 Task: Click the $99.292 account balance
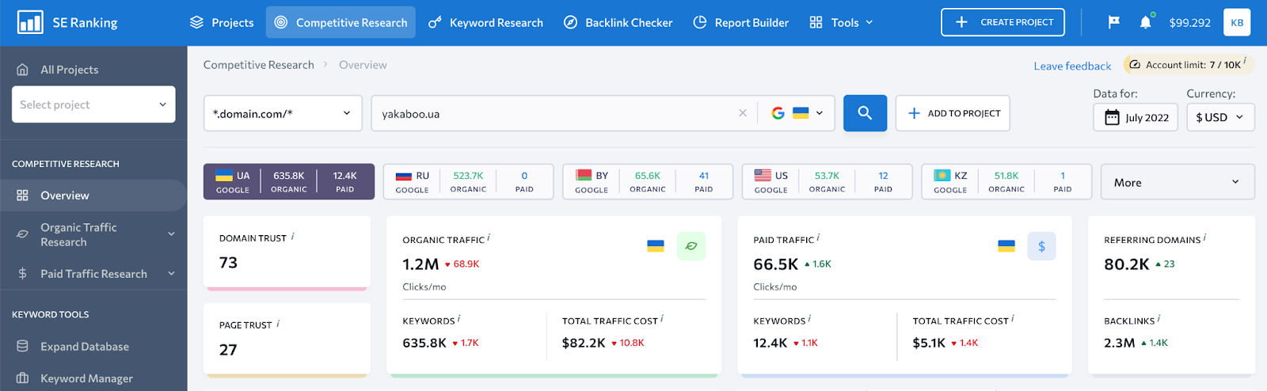pos(1189,22)
